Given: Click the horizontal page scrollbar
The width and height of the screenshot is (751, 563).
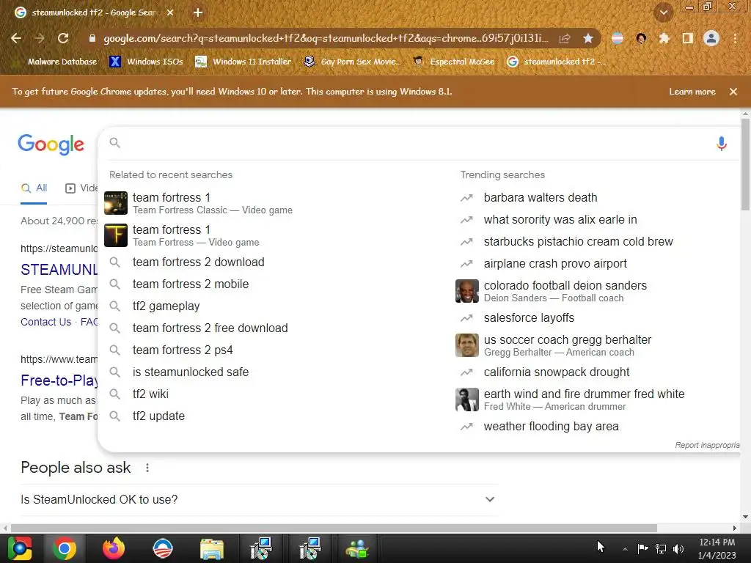Looking at the screenshot, I should 334,528.
